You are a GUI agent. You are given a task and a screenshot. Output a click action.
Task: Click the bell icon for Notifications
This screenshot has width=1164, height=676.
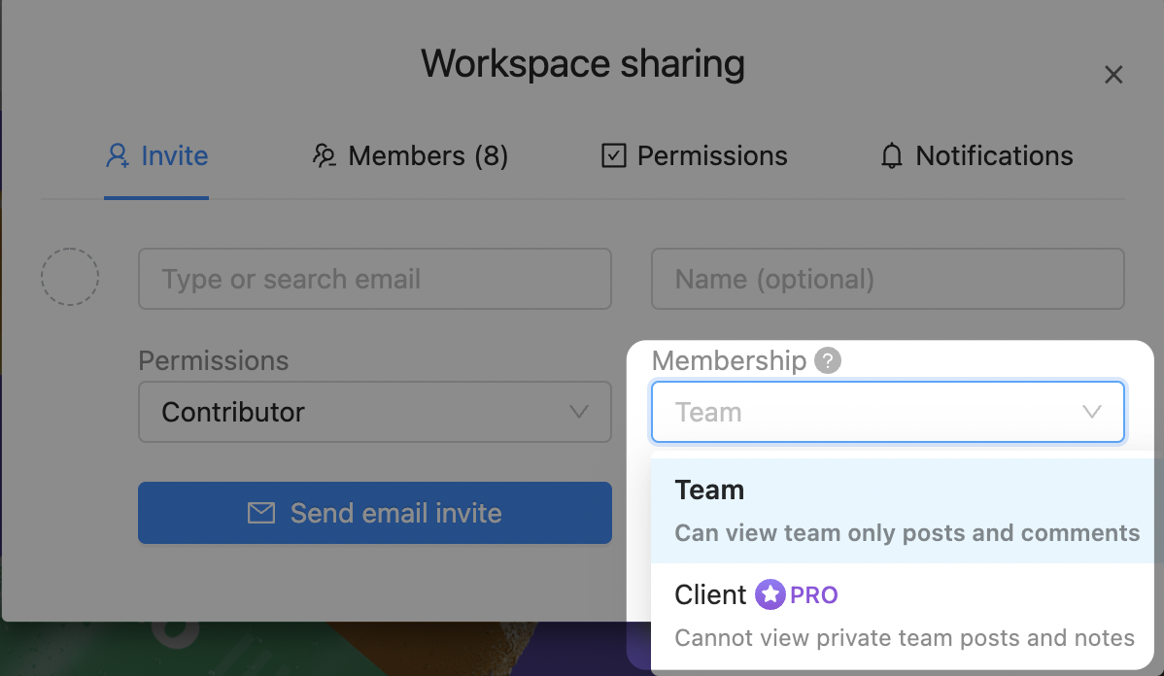891,156
